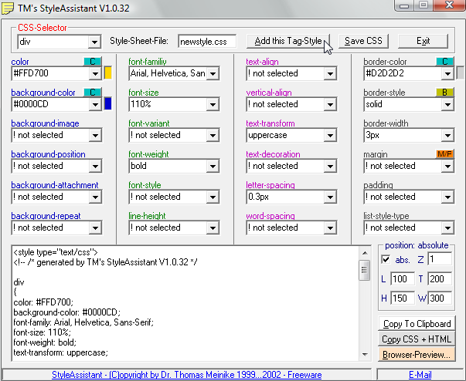Screen dimensions: 466x381
Task: Open the text-transform uppercase dropdown
Action: 330,135
